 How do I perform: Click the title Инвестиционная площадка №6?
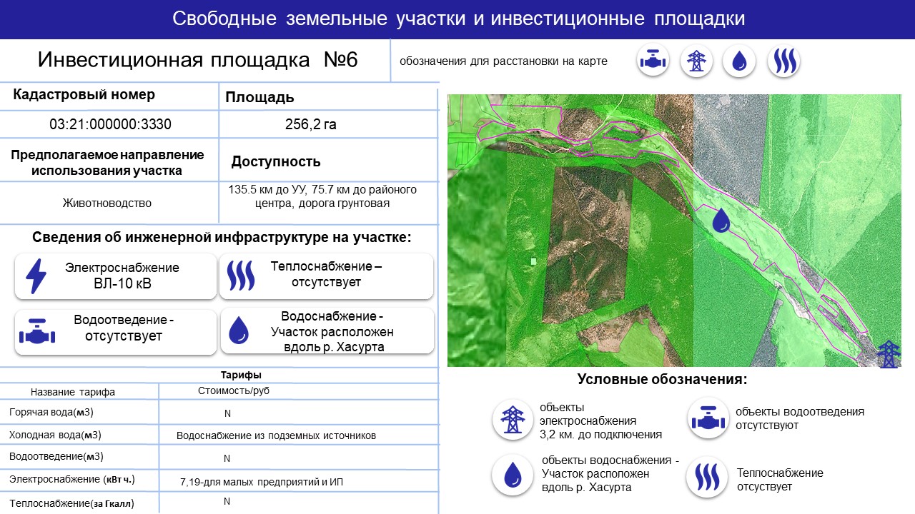[x=197, y=60]
